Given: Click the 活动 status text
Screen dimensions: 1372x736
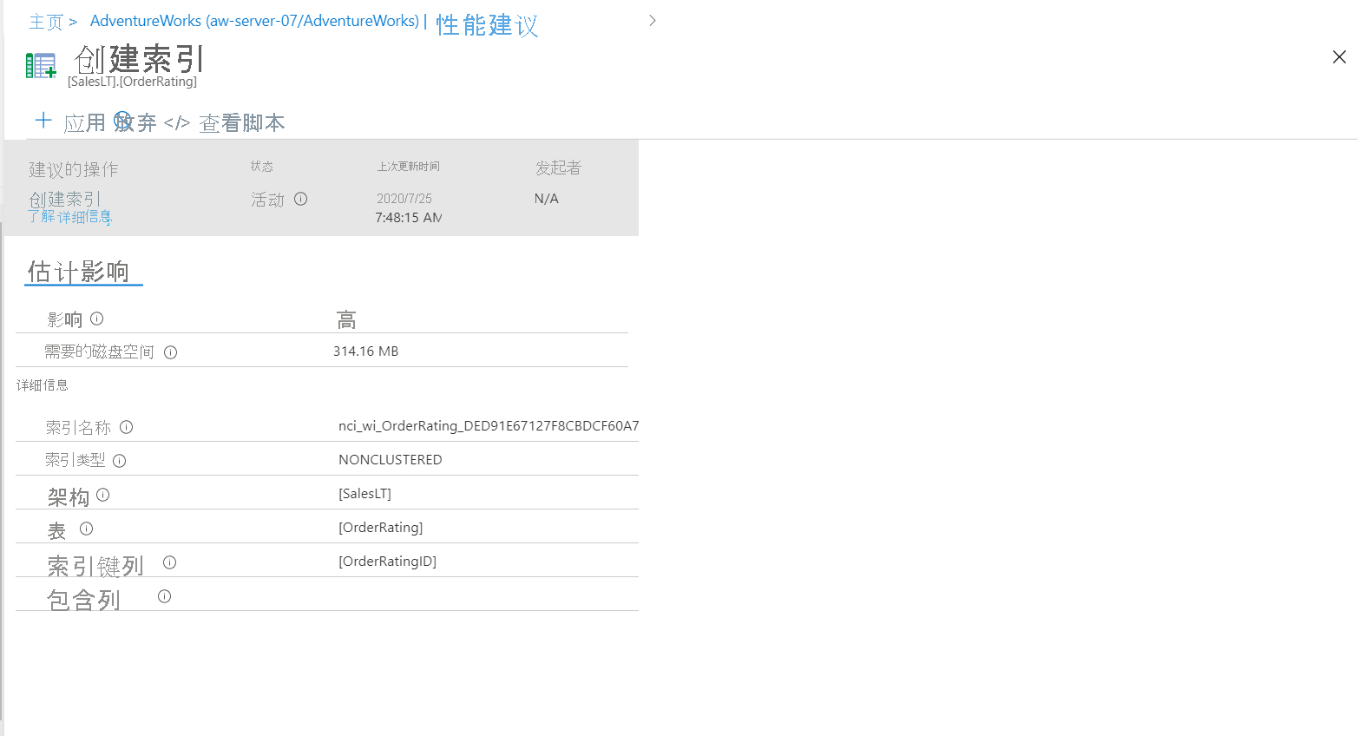Looking at the screenshot, I should [267, 200].
